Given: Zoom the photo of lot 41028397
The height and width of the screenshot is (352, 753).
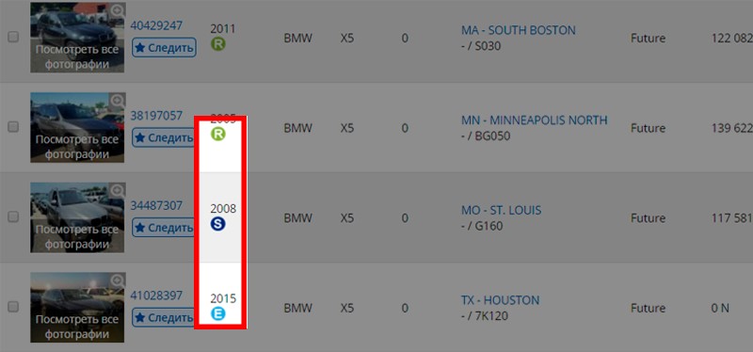Looking at the screenshot, I should click(118, 280).
